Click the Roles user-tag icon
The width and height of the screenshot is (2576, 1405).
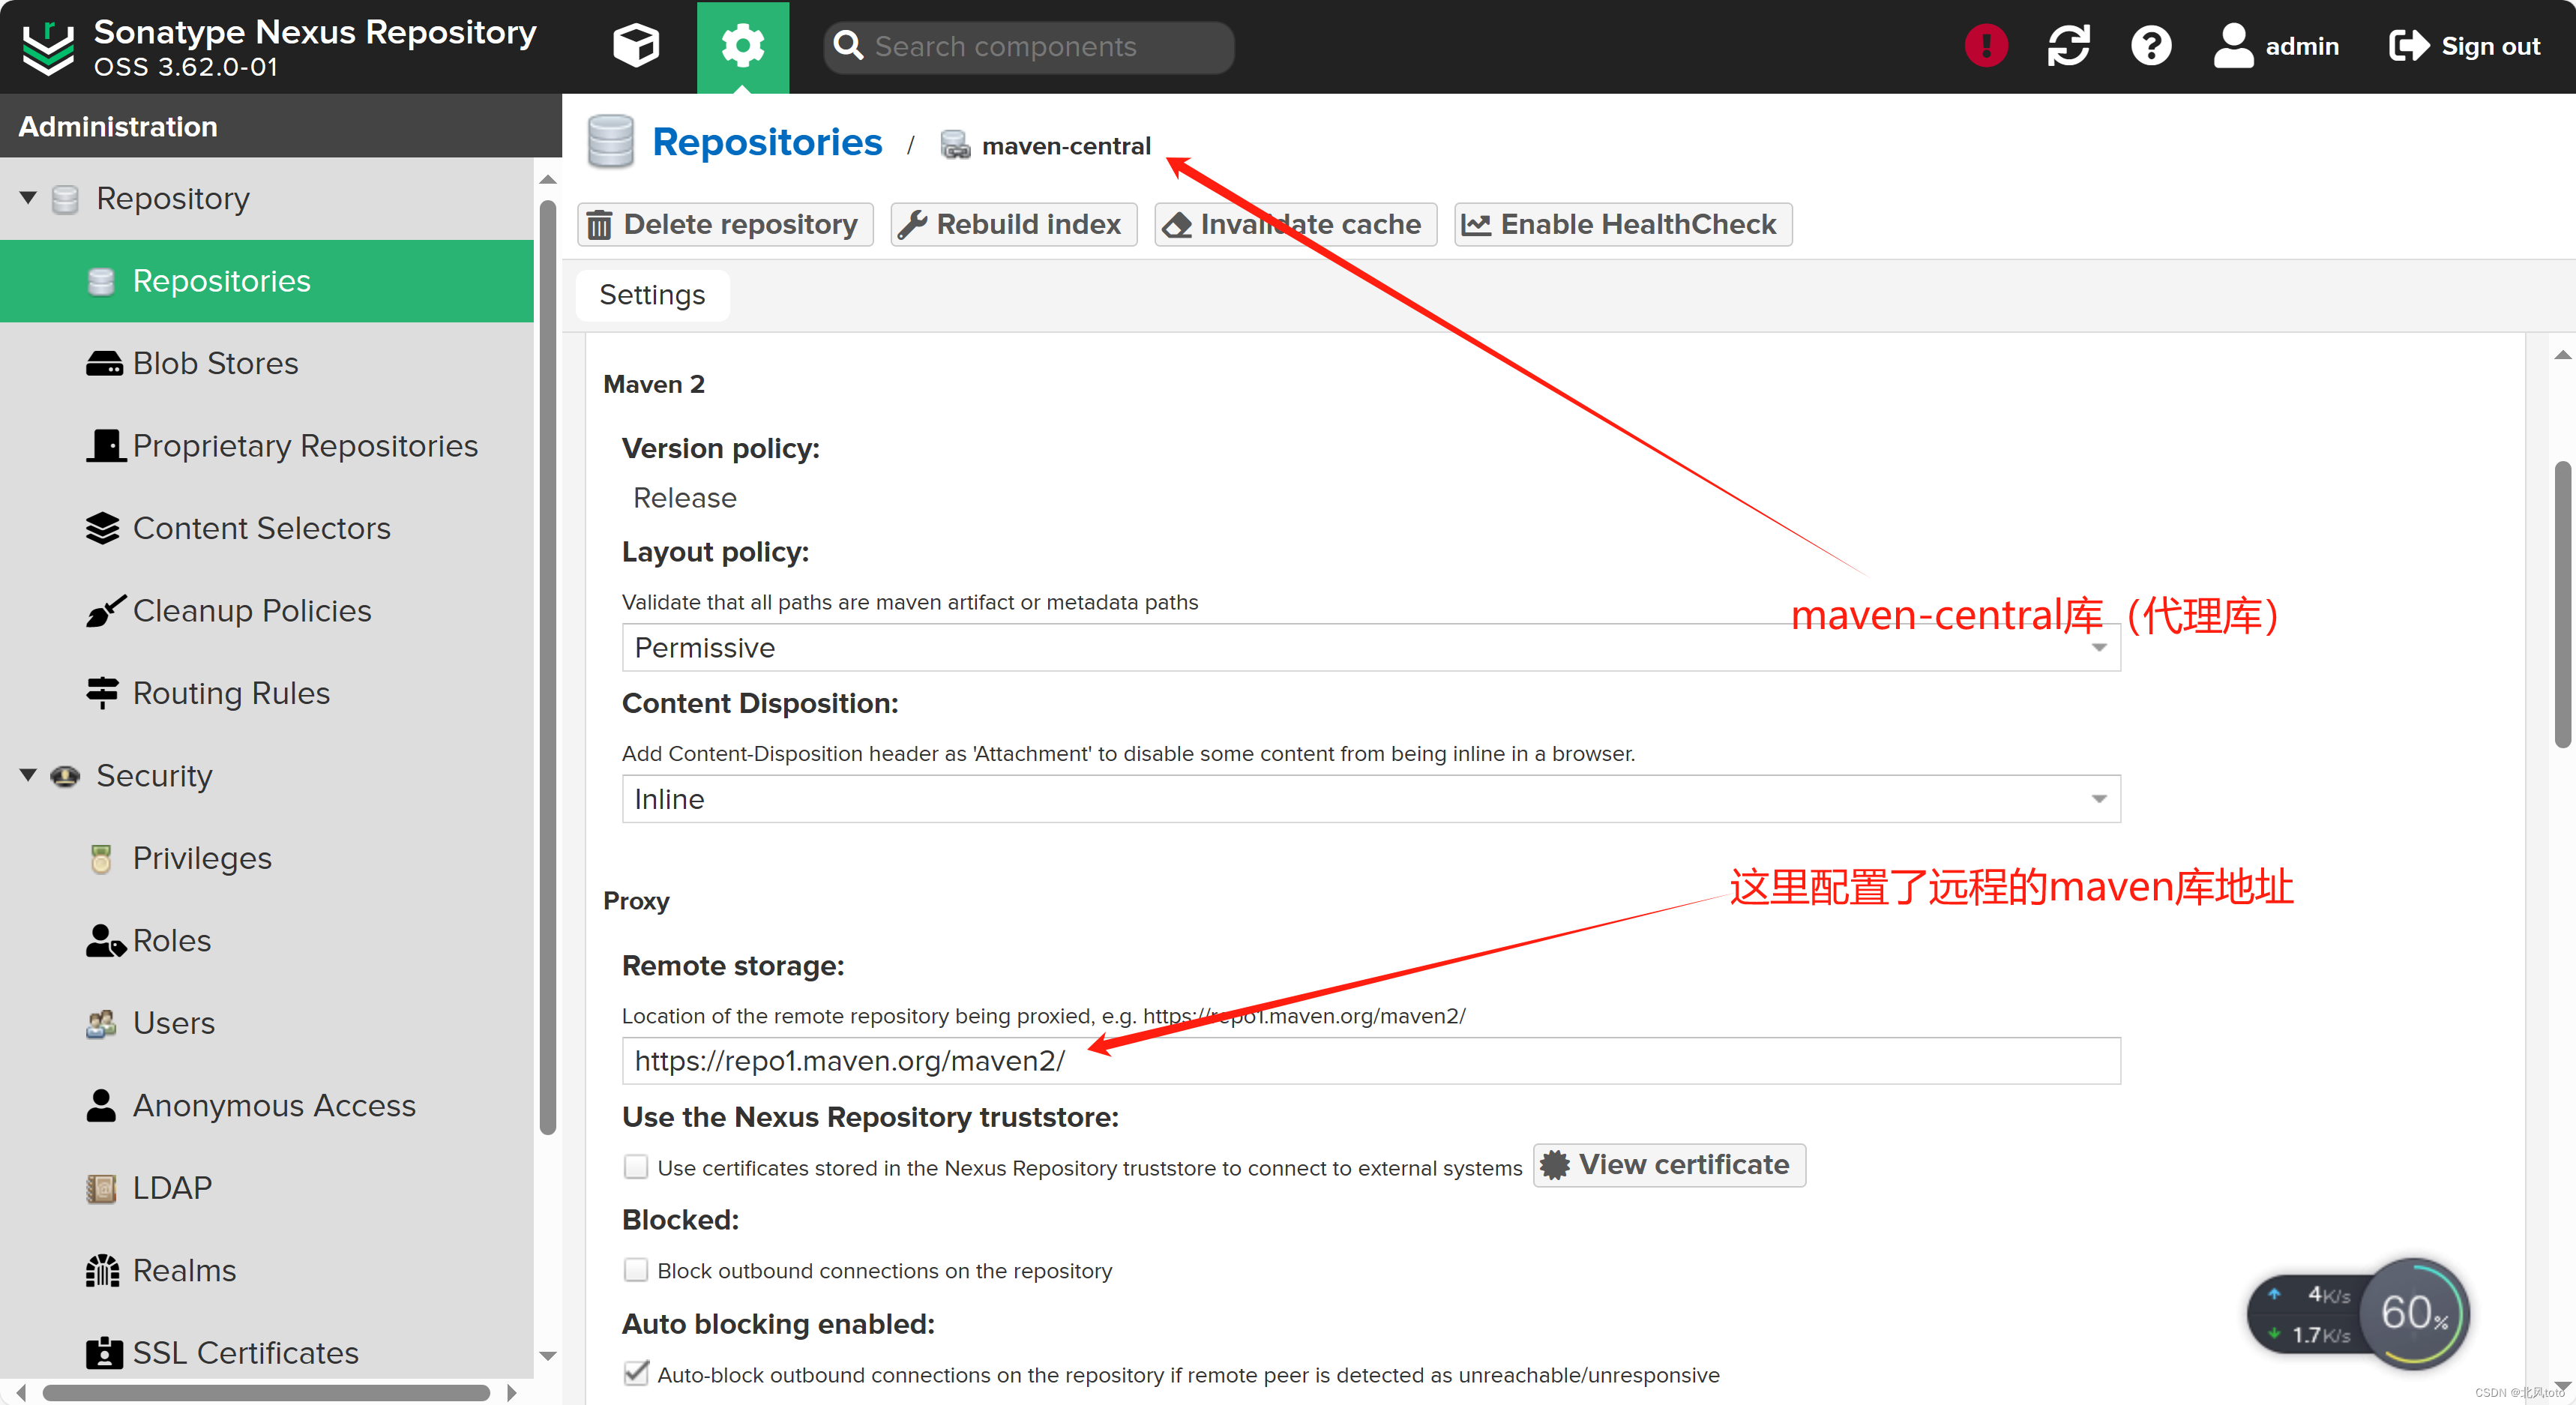tap(104, 940)
